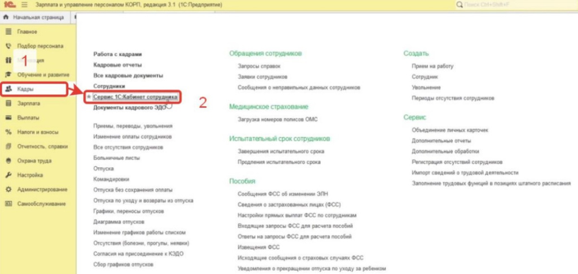Screen dimensions: 578x274
Task: Click the phone icon for Подбор персонала
Action: pos(8,46)
